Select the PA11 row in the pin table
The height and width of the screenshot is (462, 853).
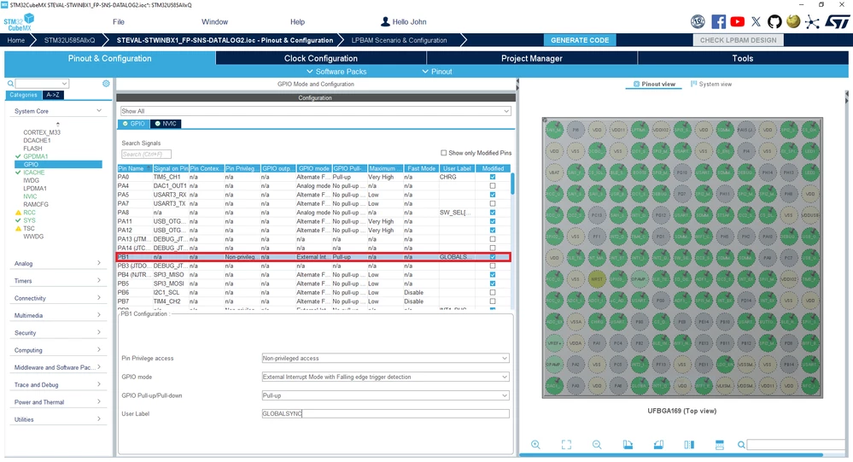(x=314, y=221)
